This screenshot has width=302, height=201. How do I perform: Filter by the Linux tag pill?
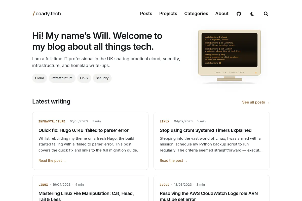[84, 78]
